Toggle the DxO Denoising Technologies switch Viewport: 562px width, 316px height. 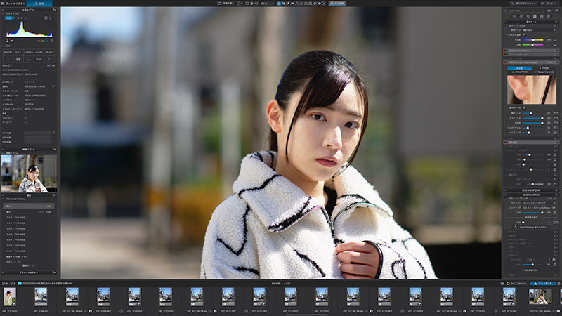tap(507, 62)
